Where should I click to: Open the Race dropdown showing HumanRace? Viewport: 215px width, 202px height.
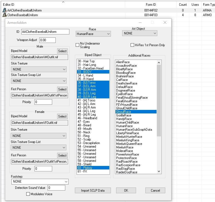pos(93,34)
